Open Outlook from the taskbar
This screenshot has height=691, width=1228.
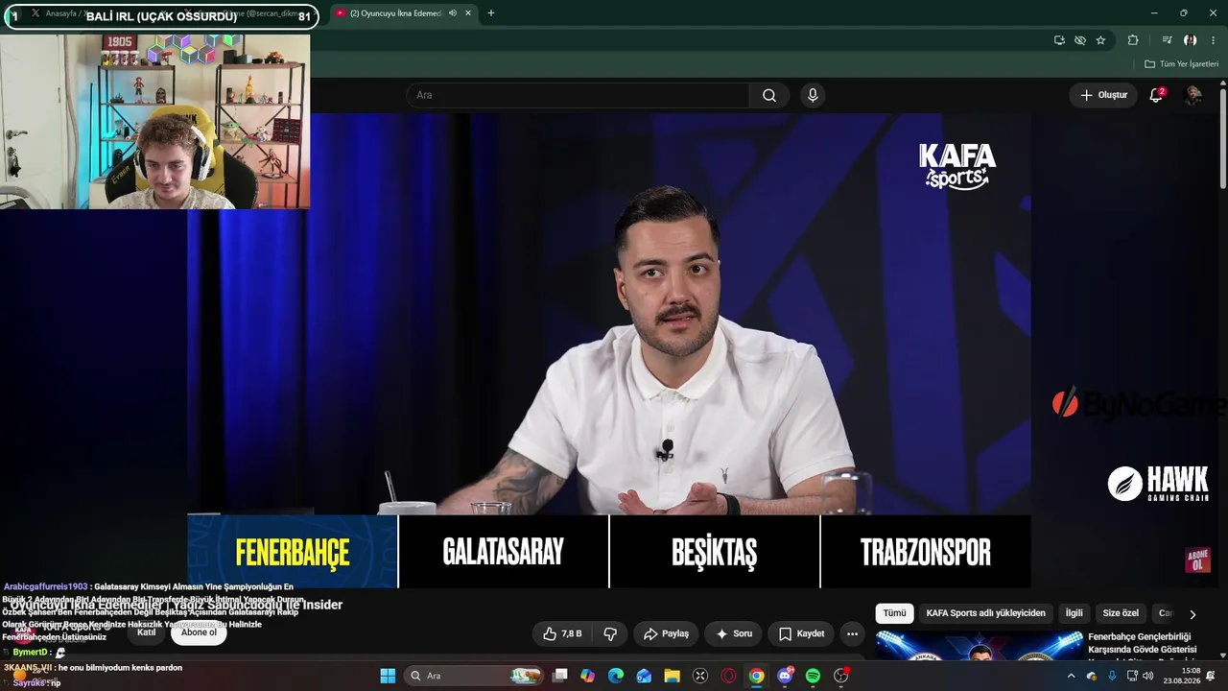[644, 676]
